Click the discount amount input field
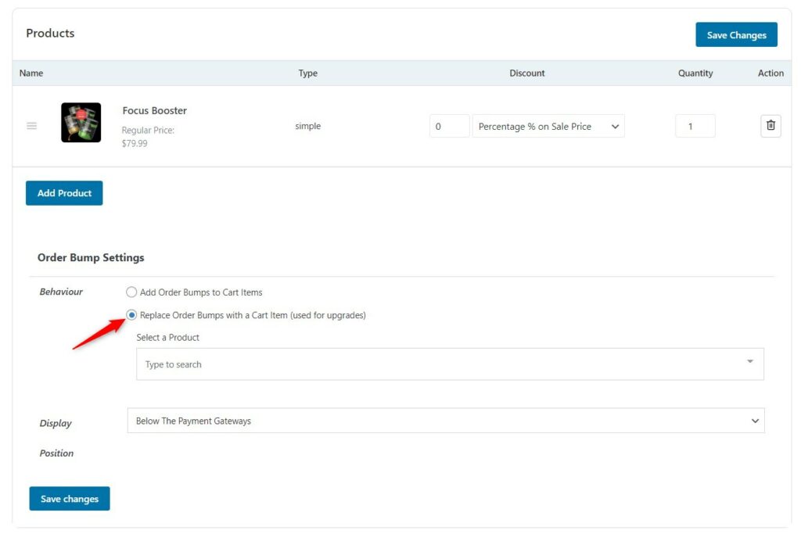801x534 pixels. click(449, 126)
